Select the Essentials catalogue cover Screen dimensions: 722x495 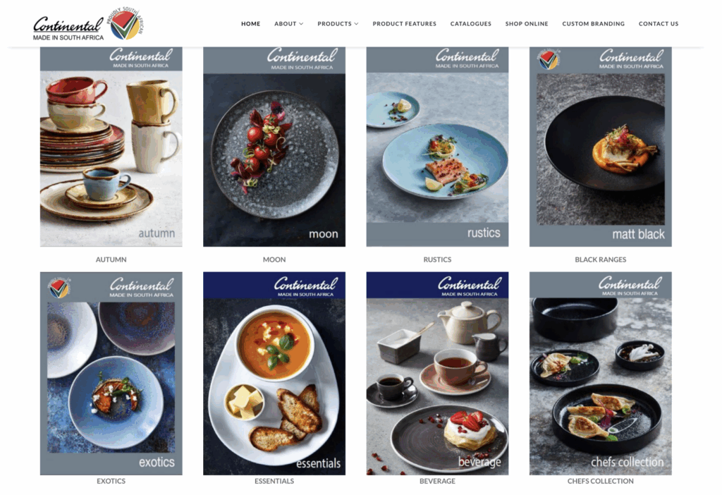[x=274, y=374]
